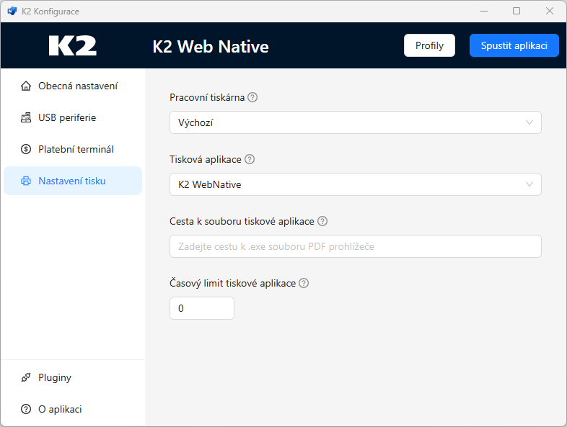
Task: Click the USB periferie device icon
Action: [26, 117]
